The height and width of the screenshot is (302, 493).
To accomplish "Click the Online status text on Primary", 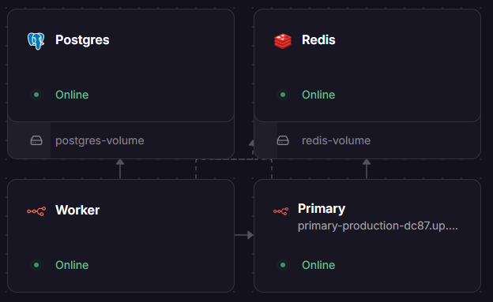I will [318, 265].
